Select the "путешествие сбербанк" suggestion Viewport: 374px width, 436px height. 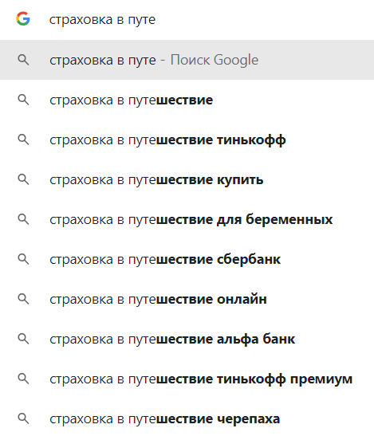187,259
